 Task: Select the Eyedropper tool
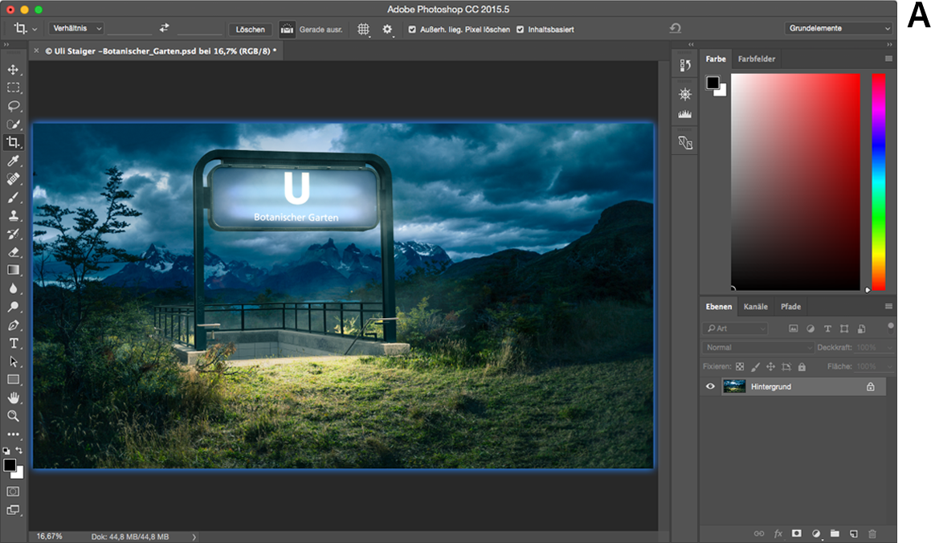(13, 161)
